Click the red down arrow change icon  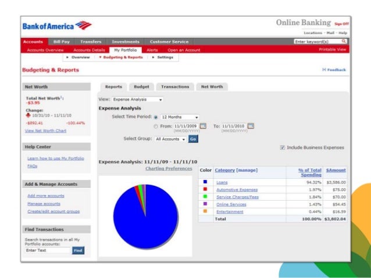(x=28, y=115)
